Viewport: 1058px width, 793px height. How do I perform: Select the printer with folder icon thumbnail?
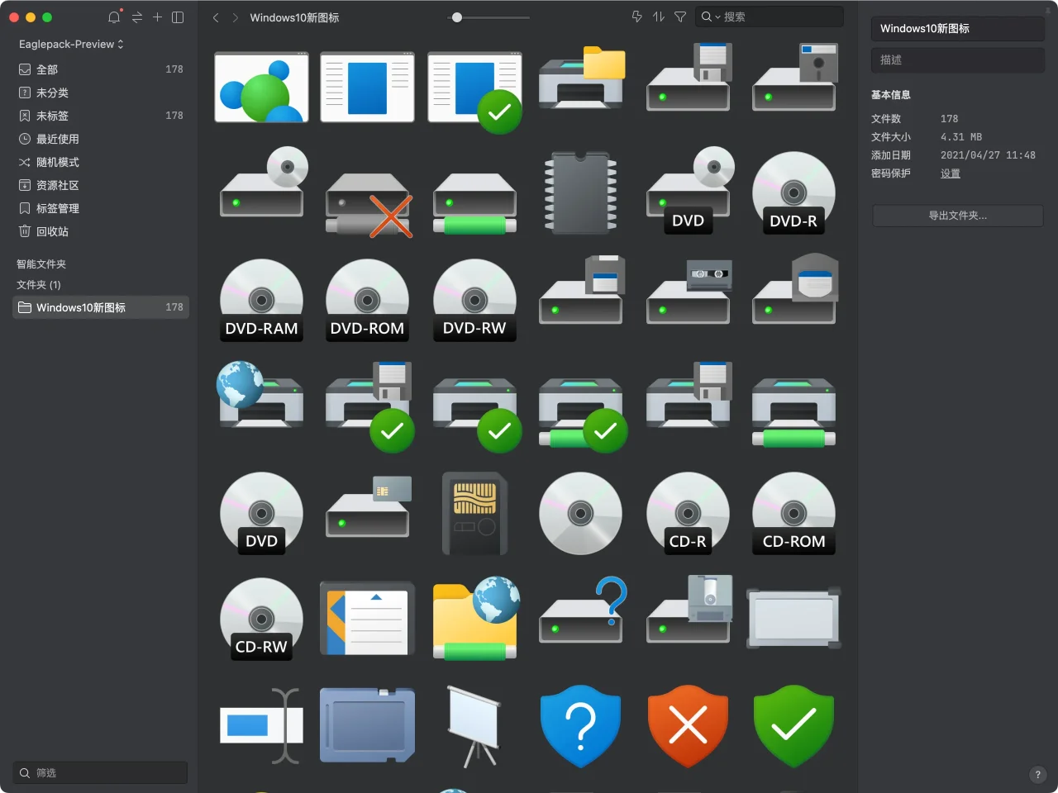coord(582,78)
